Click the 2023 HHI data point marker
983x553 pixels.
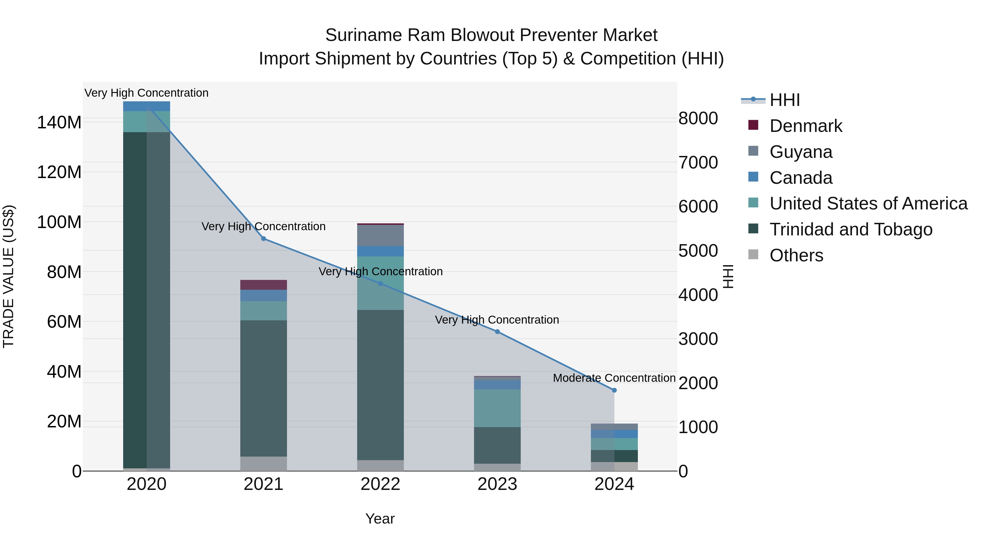point(497,332)
